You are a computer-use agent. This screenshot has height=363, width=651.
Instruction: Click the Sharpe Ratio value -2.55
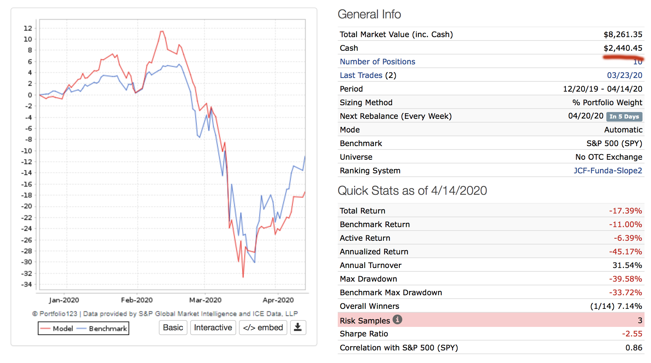pyautogui.click(x=632, y=334)
